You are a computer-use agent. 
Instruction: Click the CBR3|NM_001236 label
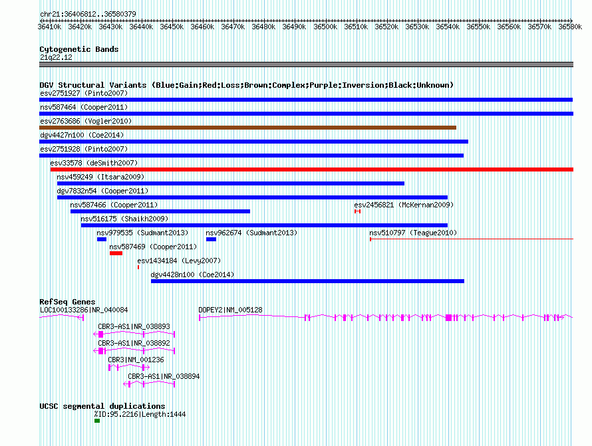tap(136, 360)
